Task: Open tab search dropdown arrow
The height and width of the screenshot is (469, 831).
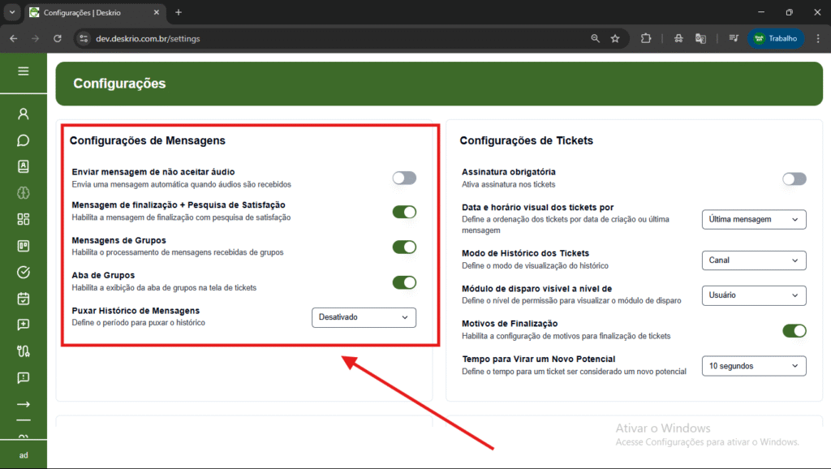Action: click(x=11, y=12)
